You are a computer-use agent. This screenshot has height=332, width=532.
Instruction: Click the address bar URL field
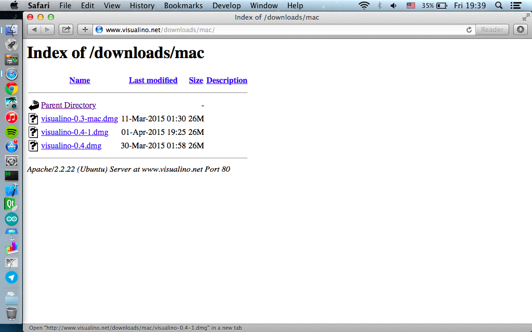[x=283, y=30]
